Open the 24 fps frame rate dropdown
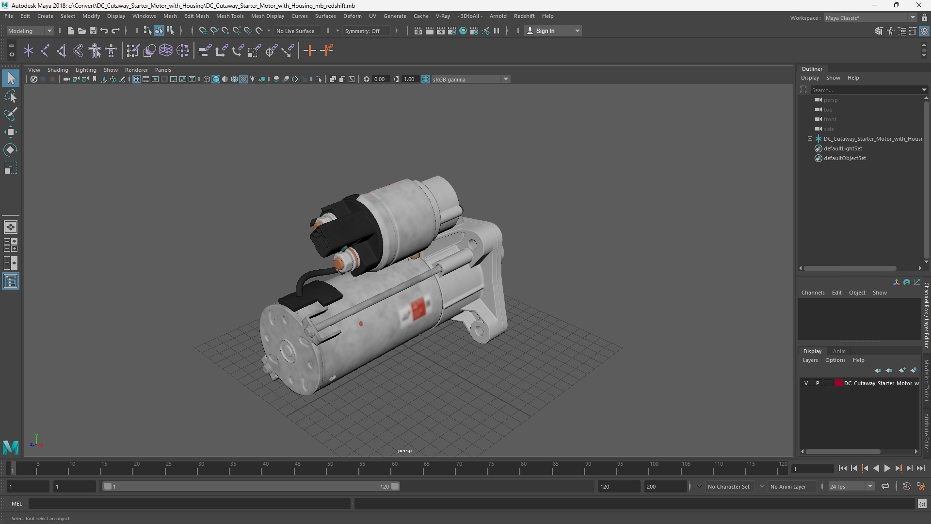The width and height of the screenshot is (931, 524). tap(851, 486)
